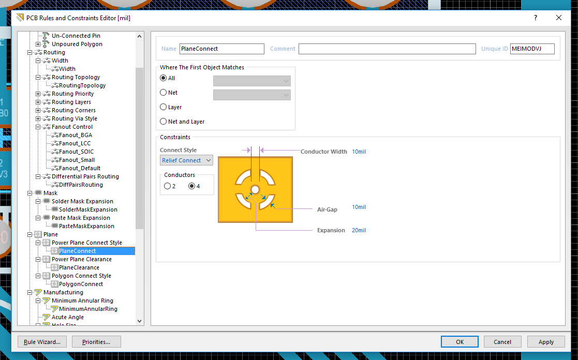Click the Routing Layers icon
This screenshot has height=360, width=578.
tap(47, 102)
